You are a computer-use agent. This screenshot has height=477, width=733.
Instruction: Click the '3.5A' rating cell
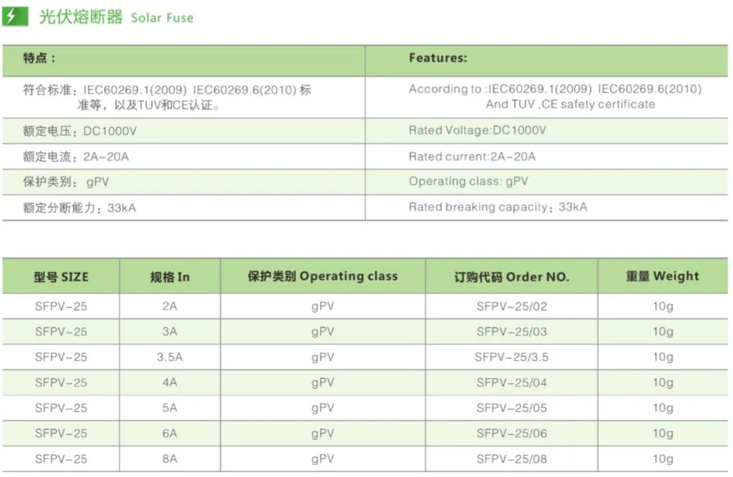coord(170,357)
